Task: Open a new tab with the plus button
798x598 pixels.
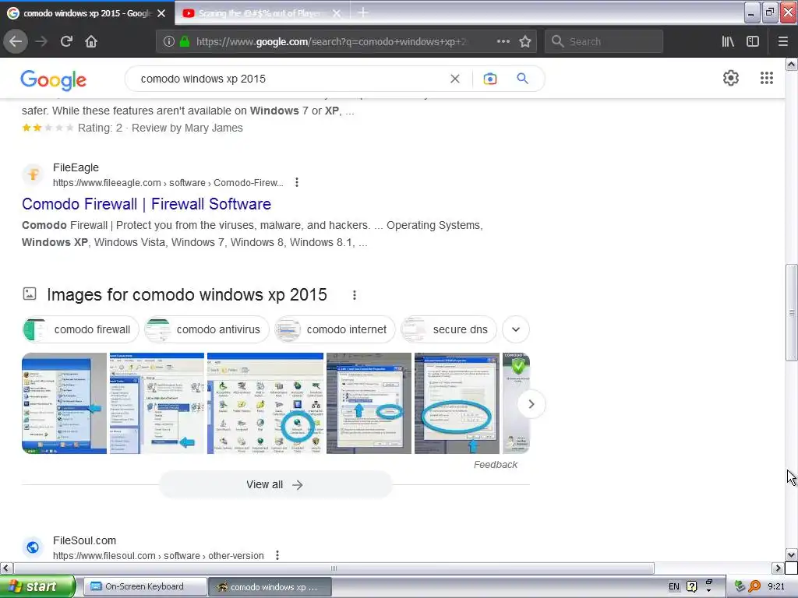Action: pyautogui.click(x=363, y=12)
